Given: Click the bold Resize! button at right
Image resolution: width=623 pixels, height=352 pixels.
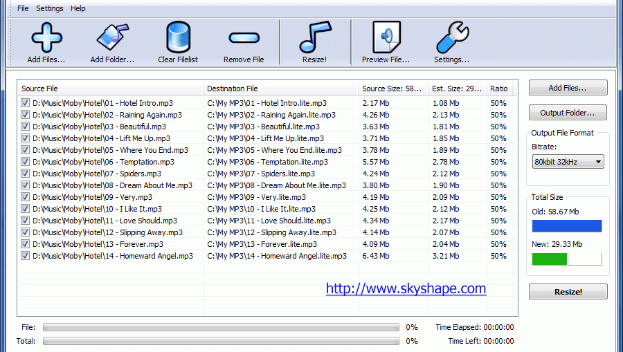Looking at the screenshot, I should tap(568, 292).
